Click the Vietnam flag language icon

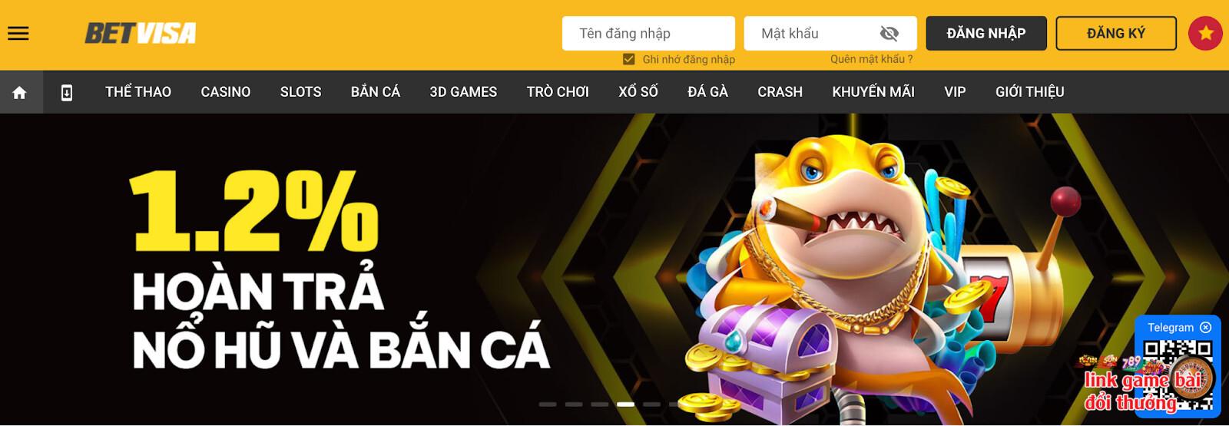tap(1205, 34)
